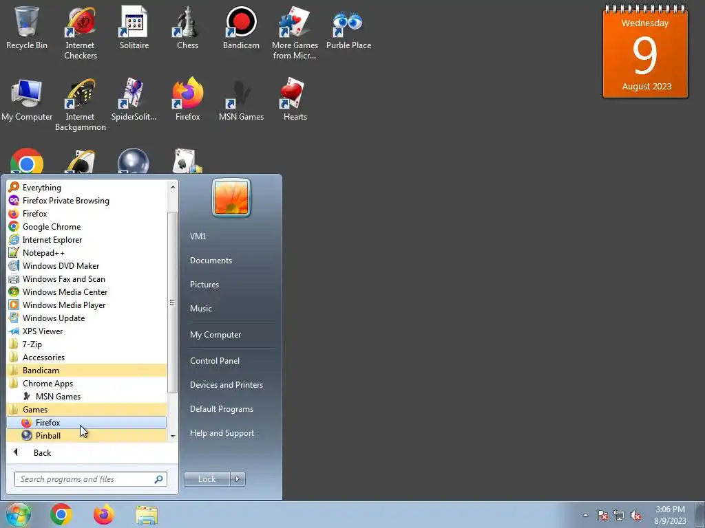The width and height of the screenshot is (705, 528).
Task: Select the SpiderSolitaire desktop icon
Action: (134, 100)
